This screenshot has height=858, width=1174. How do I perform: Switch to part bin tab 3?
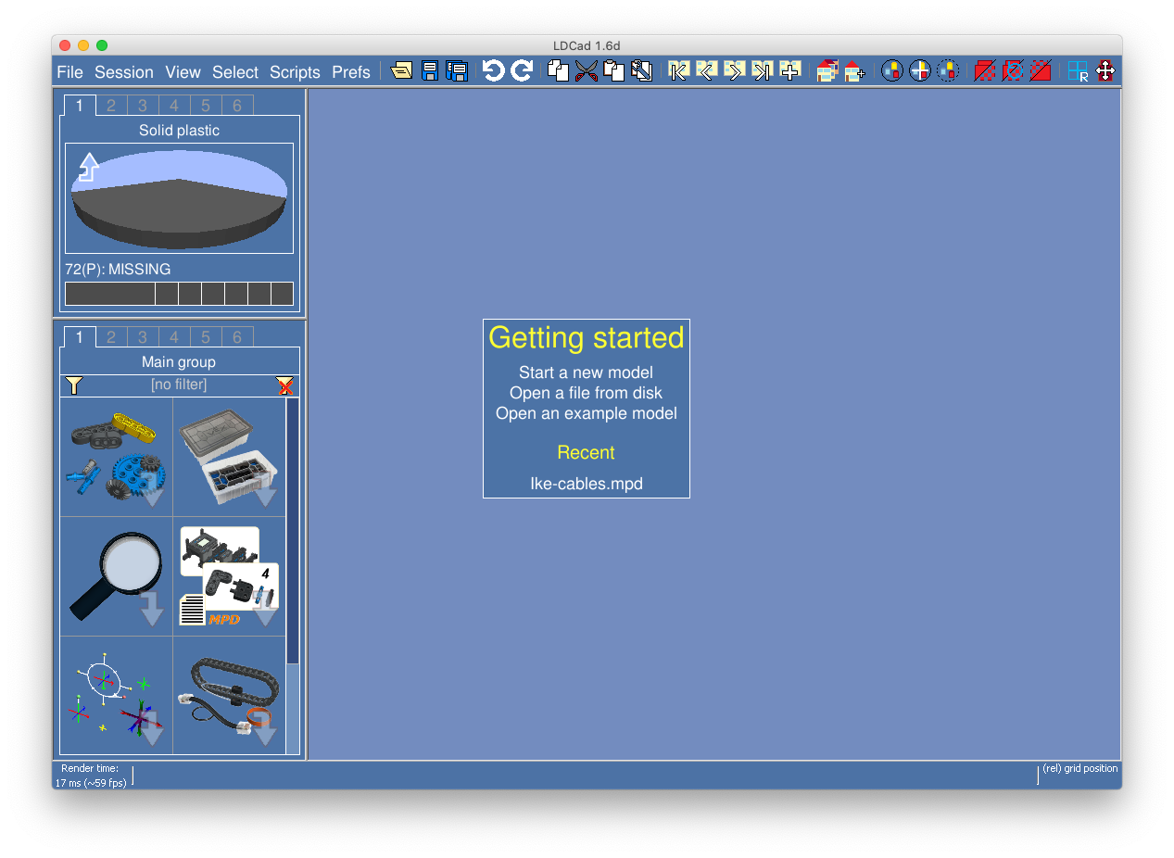pos(143,337)
